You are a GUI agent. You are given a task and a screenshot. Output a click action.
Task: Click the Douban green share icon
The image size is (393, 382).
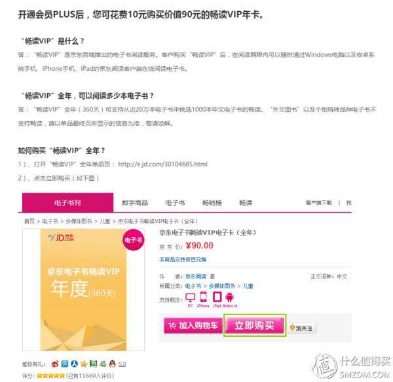pyautogui.click(x=93, y=364)
